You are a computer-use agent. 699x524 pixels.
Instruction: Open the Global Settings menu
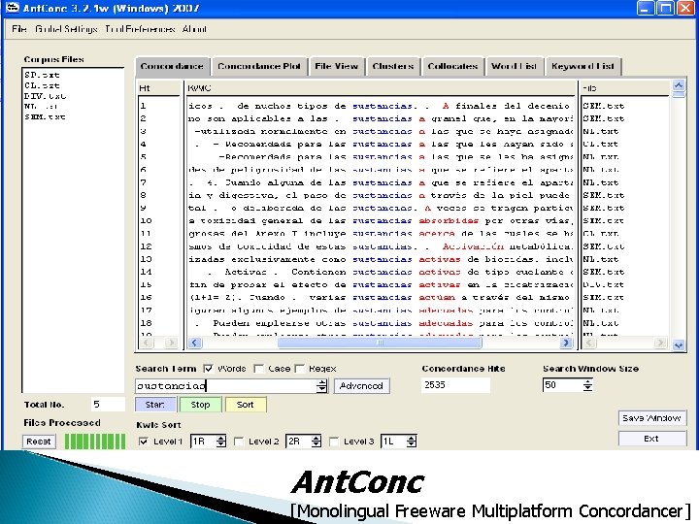(66, 29)
